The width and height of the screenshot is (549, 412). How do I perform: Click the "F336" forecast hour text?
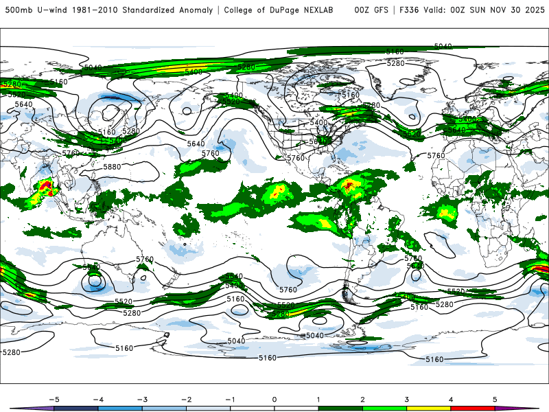coord(409,10)
